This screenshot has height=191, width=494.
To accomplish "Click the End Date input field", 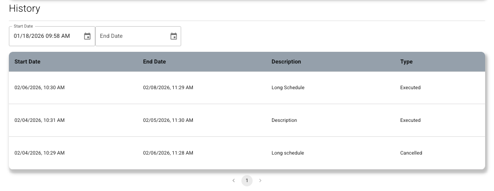I will tap(131, 36).
